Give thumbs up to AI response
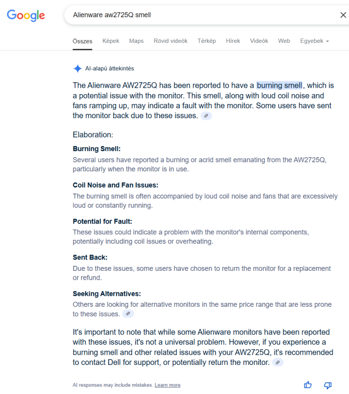349x394 pixels. pyautogui.click(x=308, y=385)
